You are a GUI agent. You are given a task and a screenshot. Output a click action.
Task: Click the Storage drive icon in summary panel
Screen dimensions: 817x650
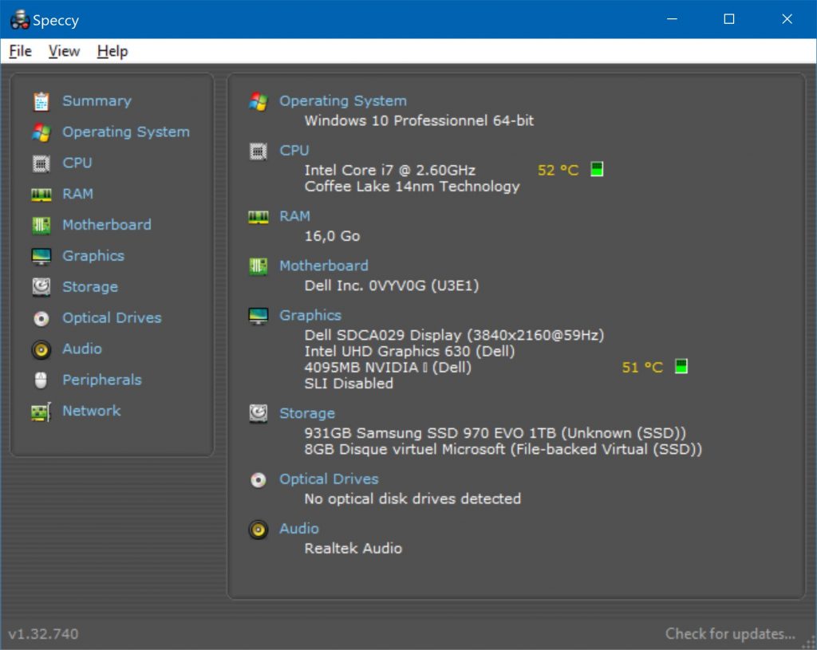coord(258,414)
